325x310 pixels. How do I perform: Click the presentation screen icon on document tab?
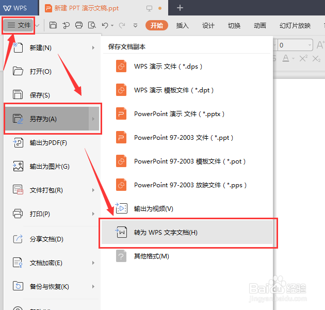coord(149,8)
